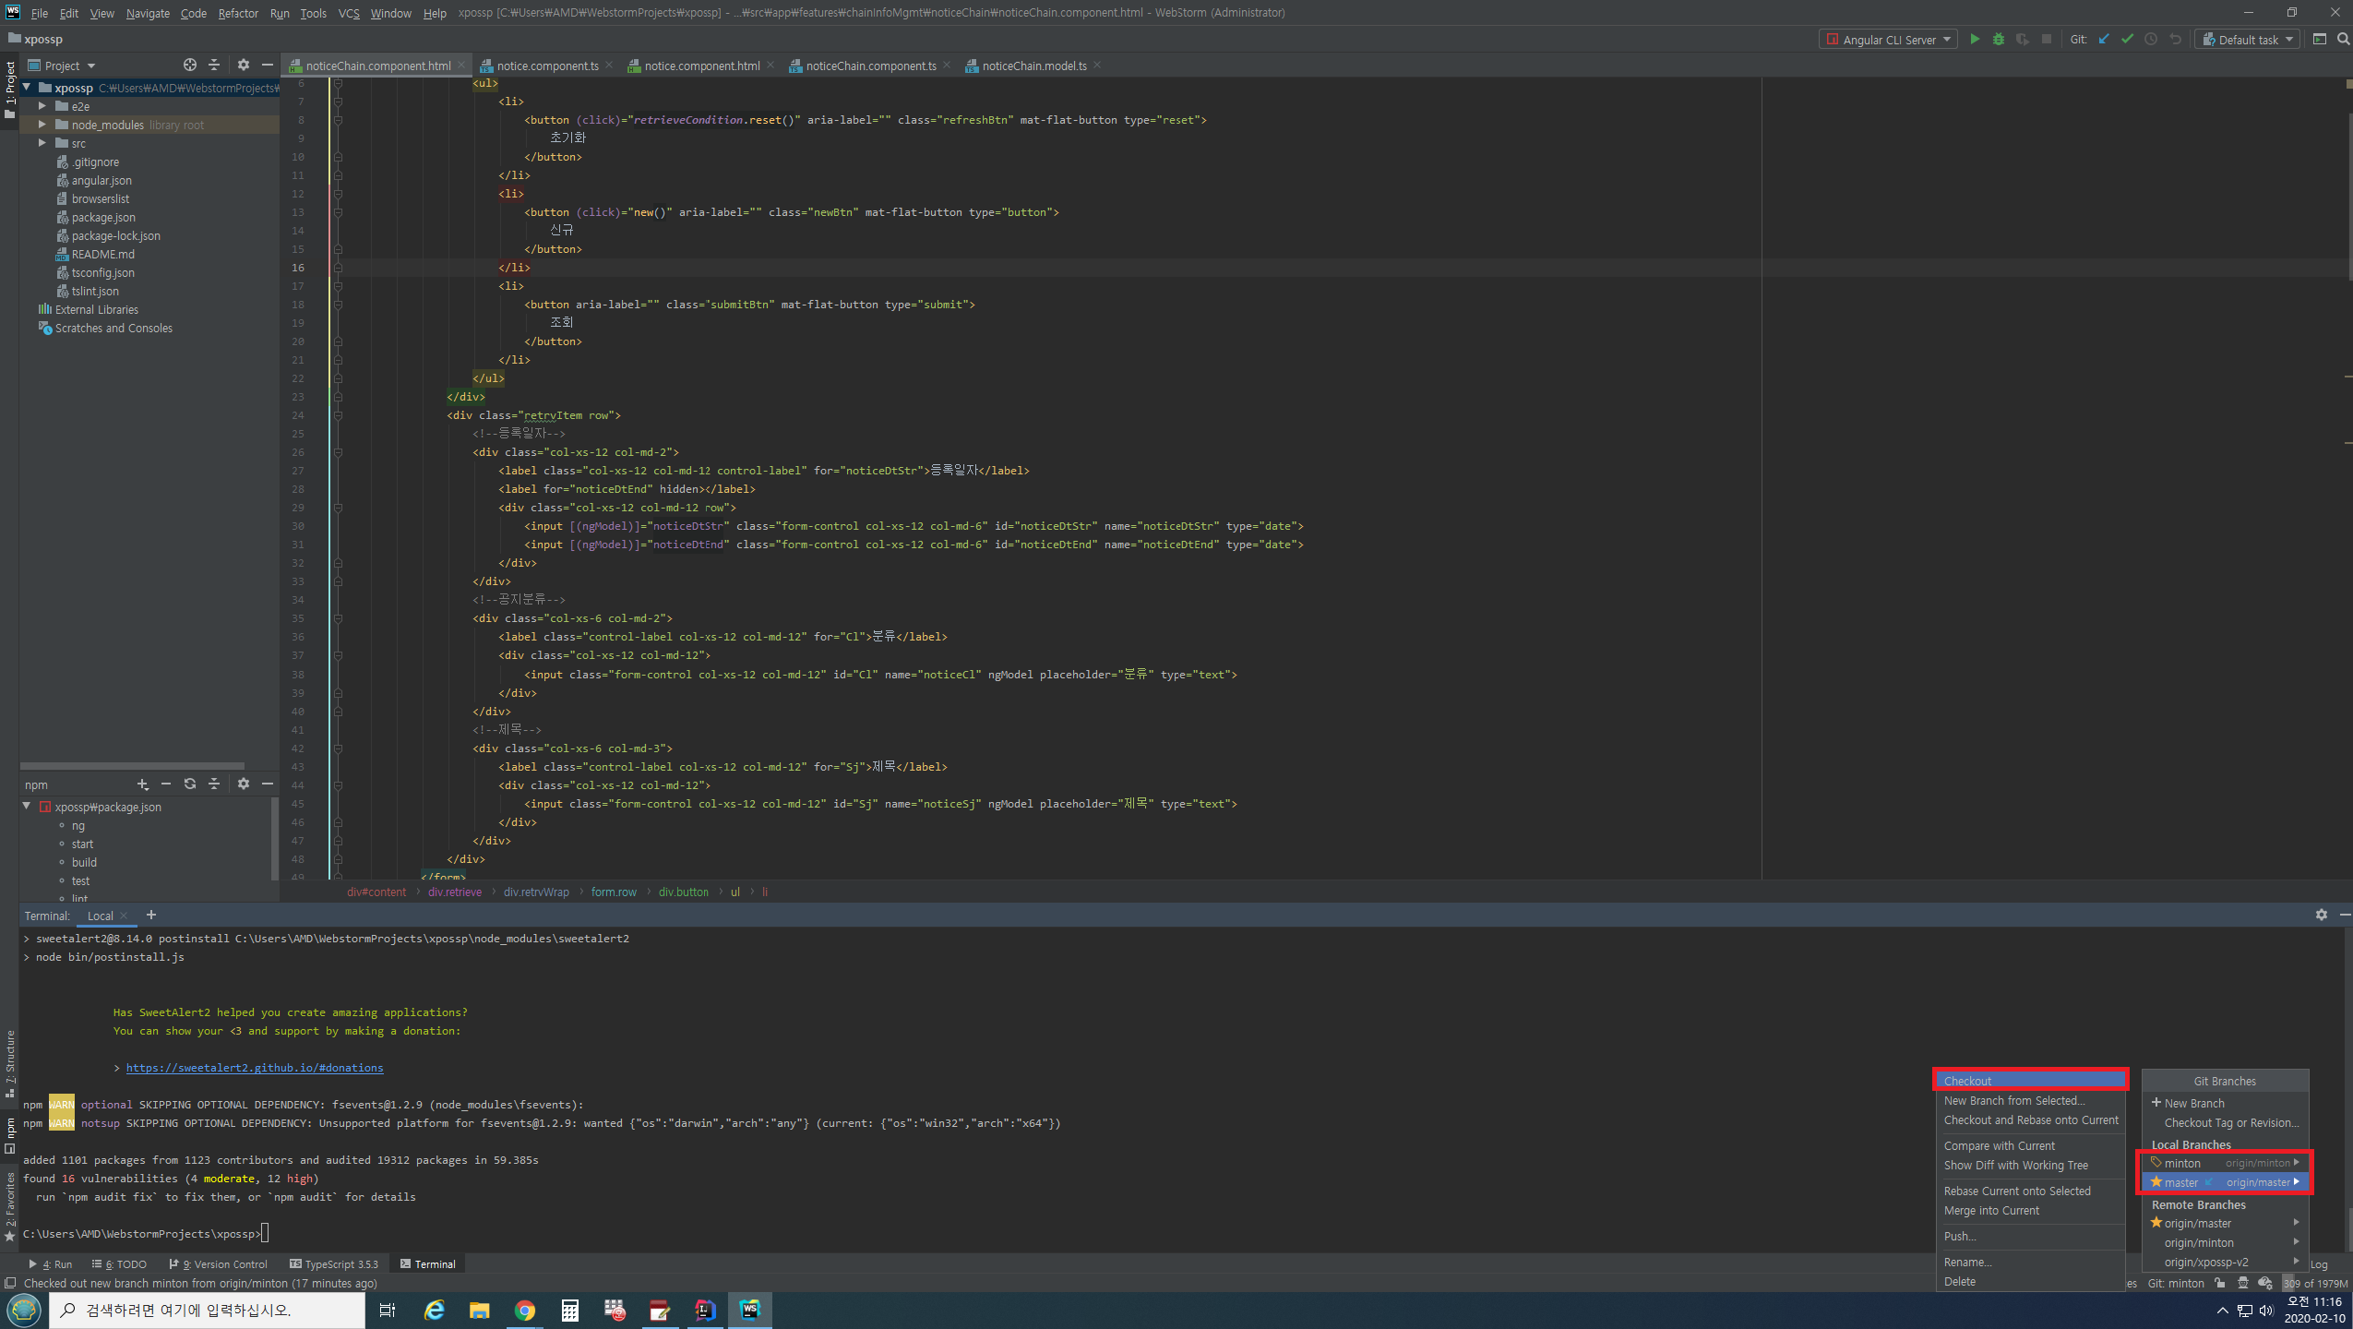Add new terminal session tab

[x=151, y=915]
